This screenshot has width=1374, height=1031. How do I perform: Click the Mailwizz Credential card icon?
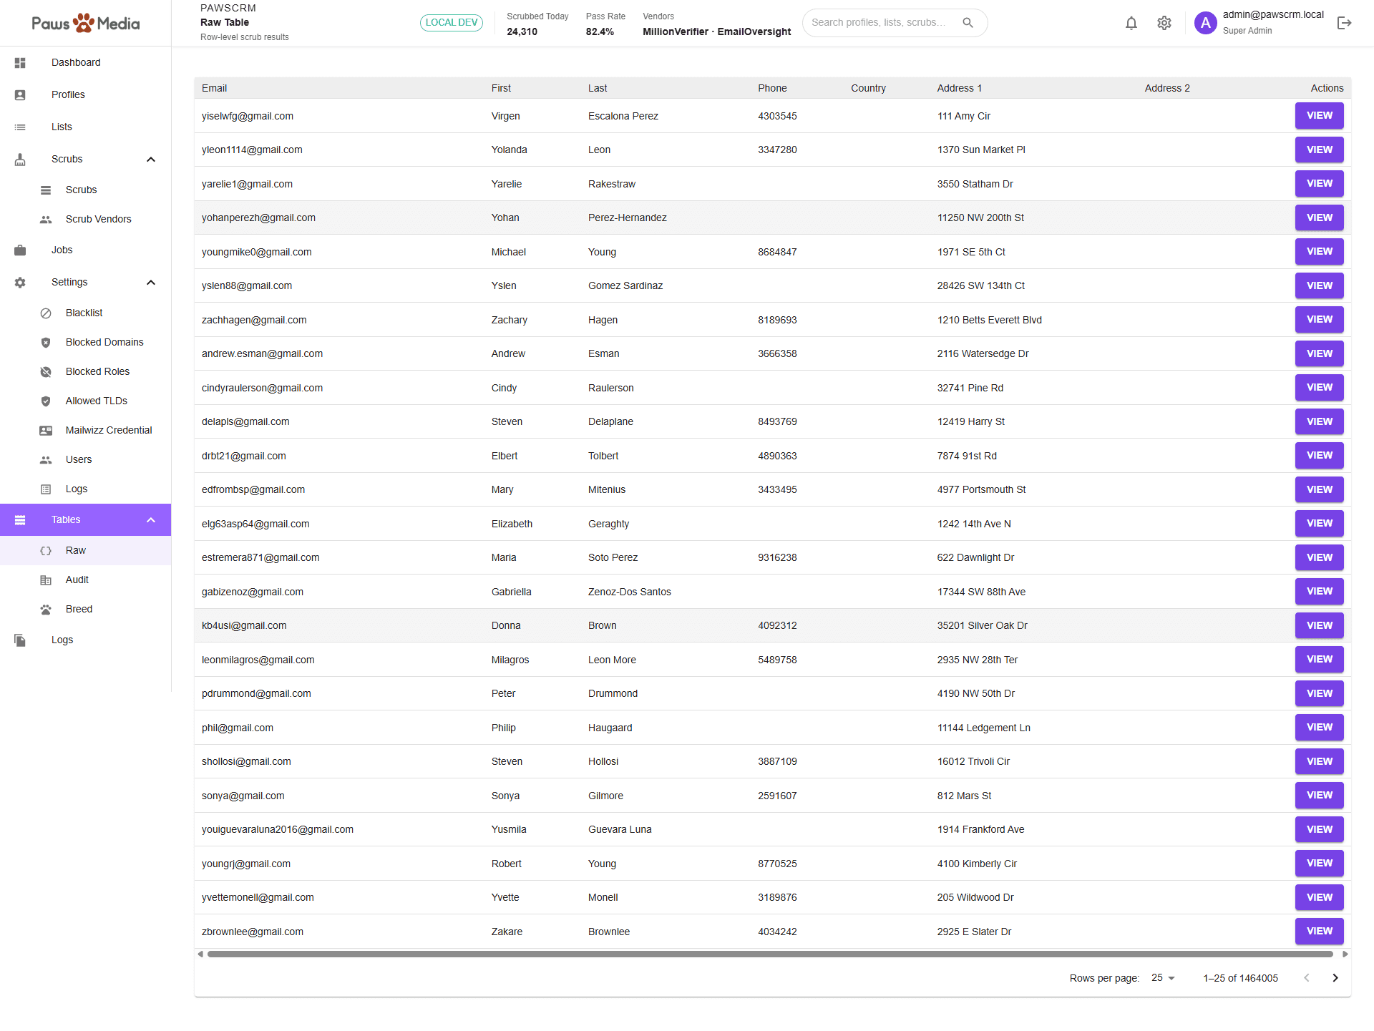click(46, 431)
